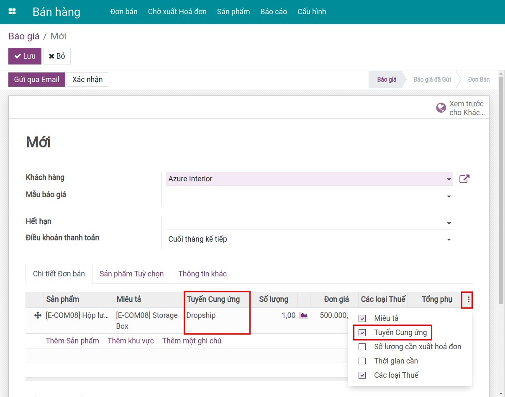The width and height of the screenshot is (505, 397).
Task: Select the Báo giá đã Gửi status stage
Action: click(x=432, y=80)
